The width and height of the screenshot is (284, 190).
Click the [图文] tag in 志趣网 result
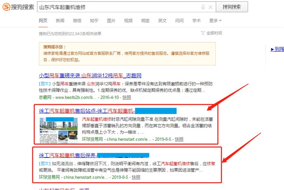45,84
